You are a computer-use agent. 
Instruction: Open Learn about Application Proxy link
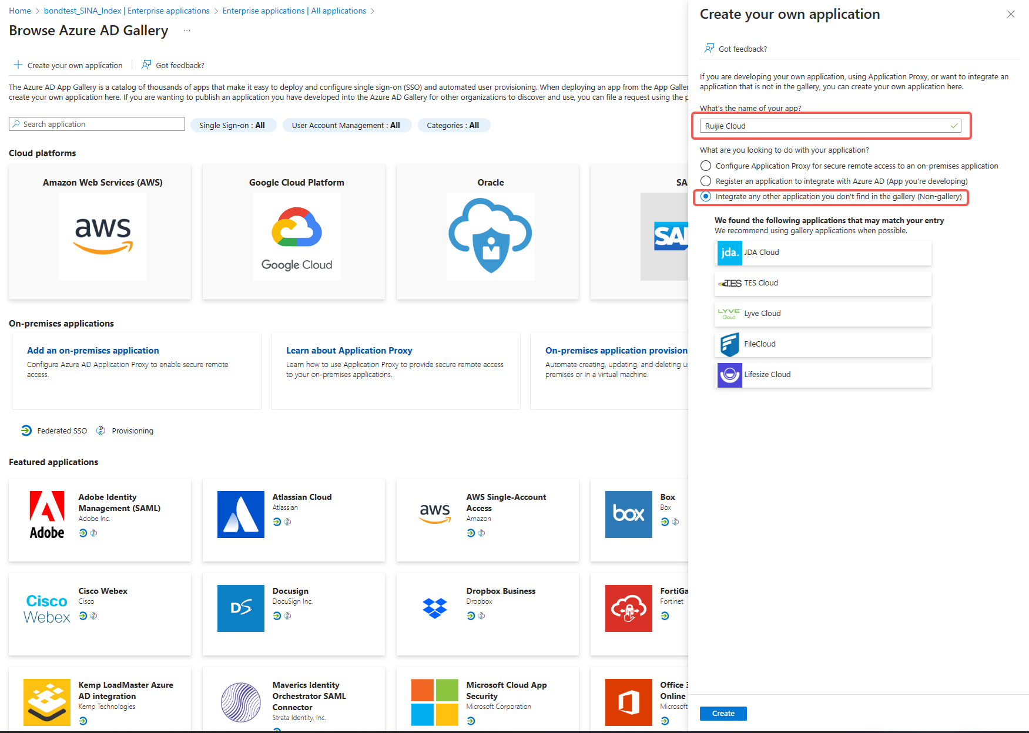(349, 351)
